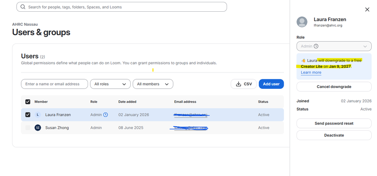
Task: Select the Laura Franzen name in table
Action: pos(58,115)
